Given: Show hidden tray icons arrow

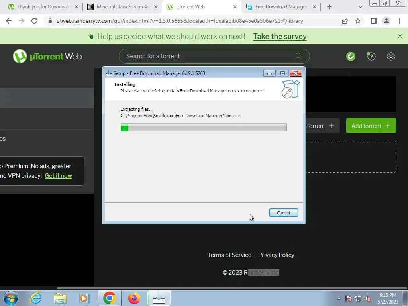Looking at the screenshot, I should [x=339, y=298].
